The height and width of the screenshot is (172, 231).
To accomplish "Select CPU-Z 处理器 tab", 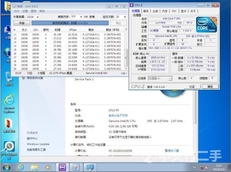I will 136,11.
